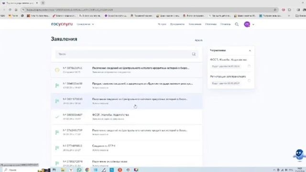Open a new browser tab

(x=43, y=3)
